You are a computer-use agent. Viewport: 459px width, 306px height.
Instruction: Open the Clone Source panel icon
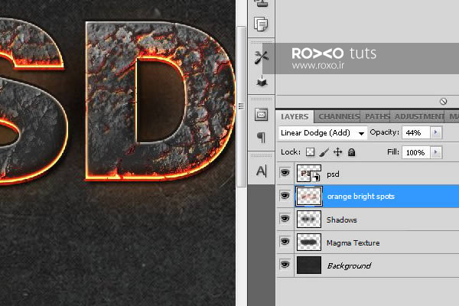click(x=261, y=3)
